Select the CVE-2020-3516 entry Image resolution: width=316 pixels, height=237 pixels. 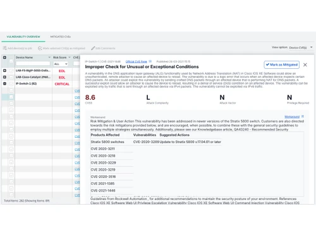click(x=103, y=176)
